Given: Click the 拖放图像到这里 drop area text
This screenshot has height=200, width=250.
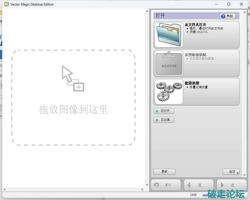Looking at the screenshot, I should click(73, 109).
